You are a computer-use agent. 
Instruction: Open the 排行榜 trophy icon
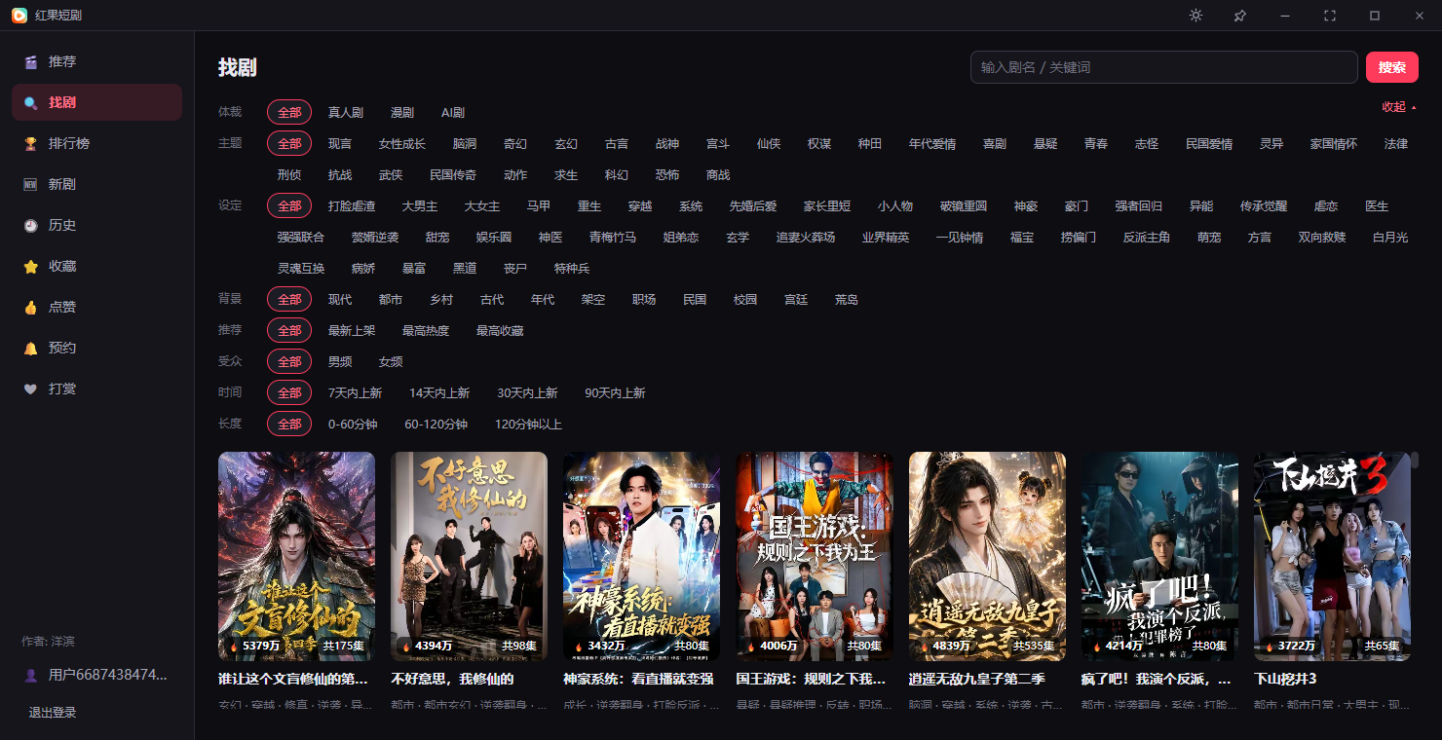[31, 143]
